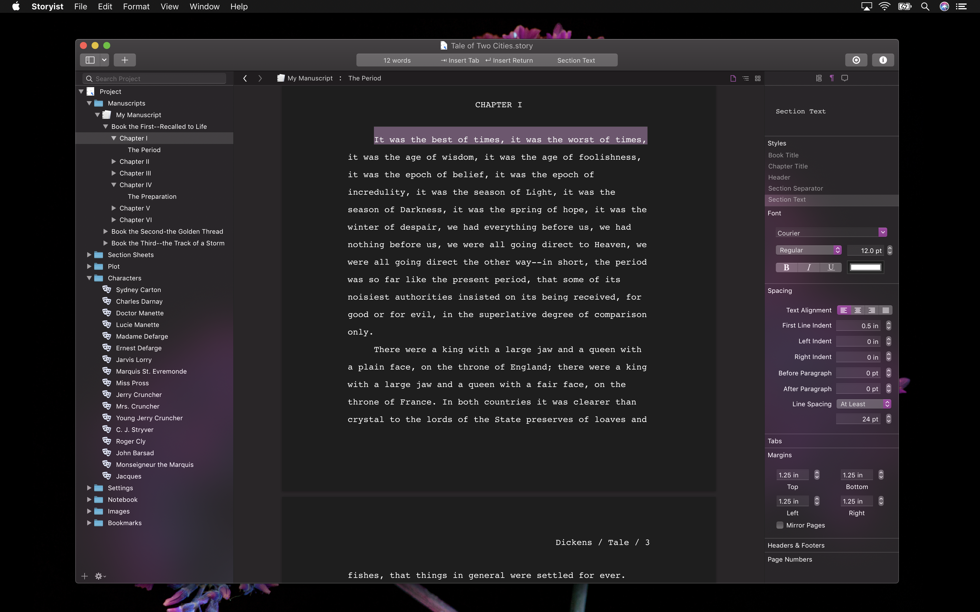
Task: Open the sidebar view options dropdown arrow
Action: point(104,60)
